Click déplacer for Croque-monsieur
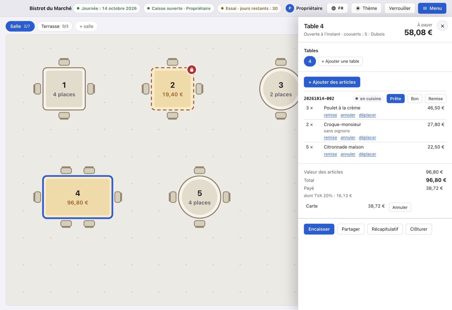The width and height of the screenshot is (452, 310). pyautogui.click(x=367, y=137)
